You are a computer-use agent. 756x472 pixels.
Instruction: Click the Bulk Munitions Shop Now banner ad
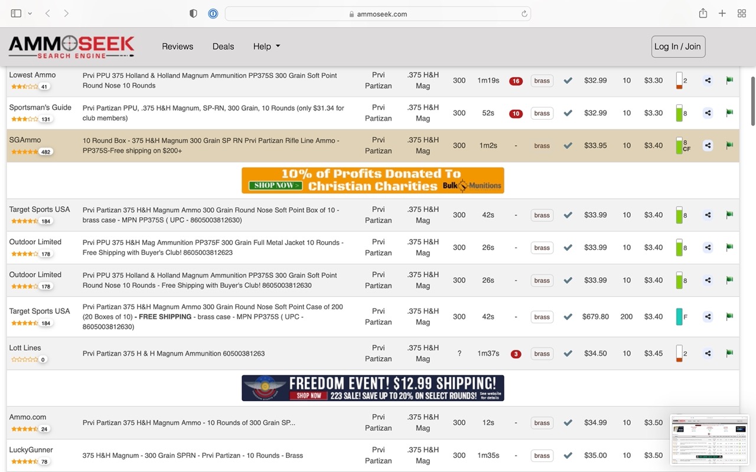(x=373, y=181)
